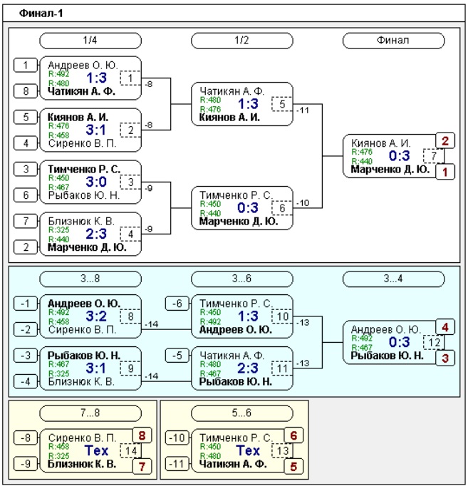The width and height of the screenshot is (468, 486).
Task: Click score 3:0 in Тимченко vs Рыбаков quarterfinal
Action: tap(96, 182)
